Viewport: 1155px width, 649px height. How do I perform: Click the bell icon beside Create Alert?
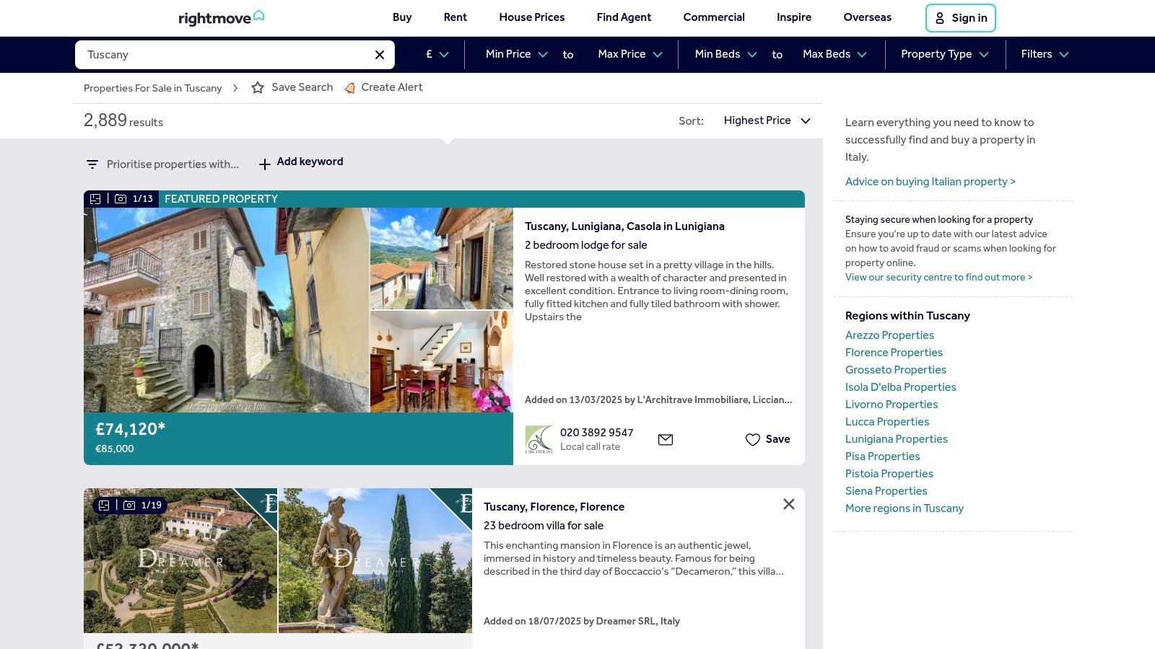tap(350, 88)
